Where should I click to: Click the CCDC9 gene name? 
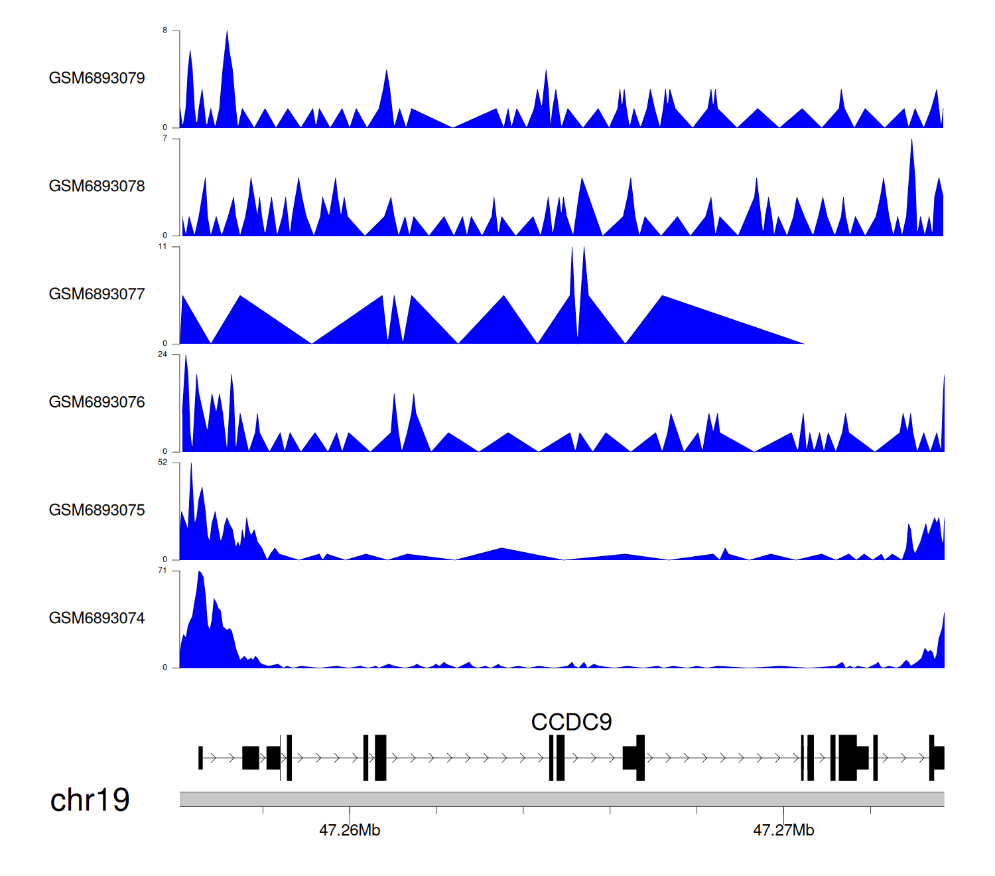[x=571, y=722]
